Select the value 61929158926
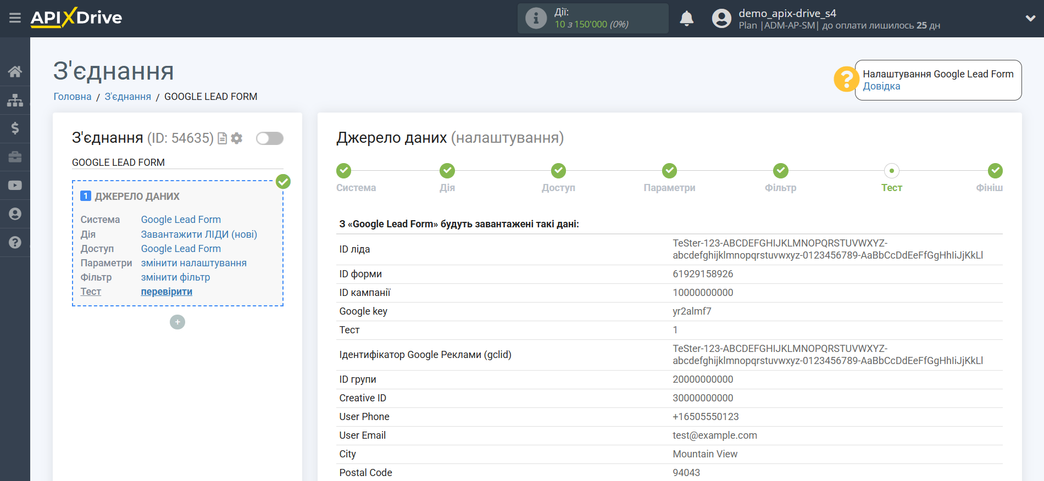The image size is (1044, 481). tap(703, 274)
